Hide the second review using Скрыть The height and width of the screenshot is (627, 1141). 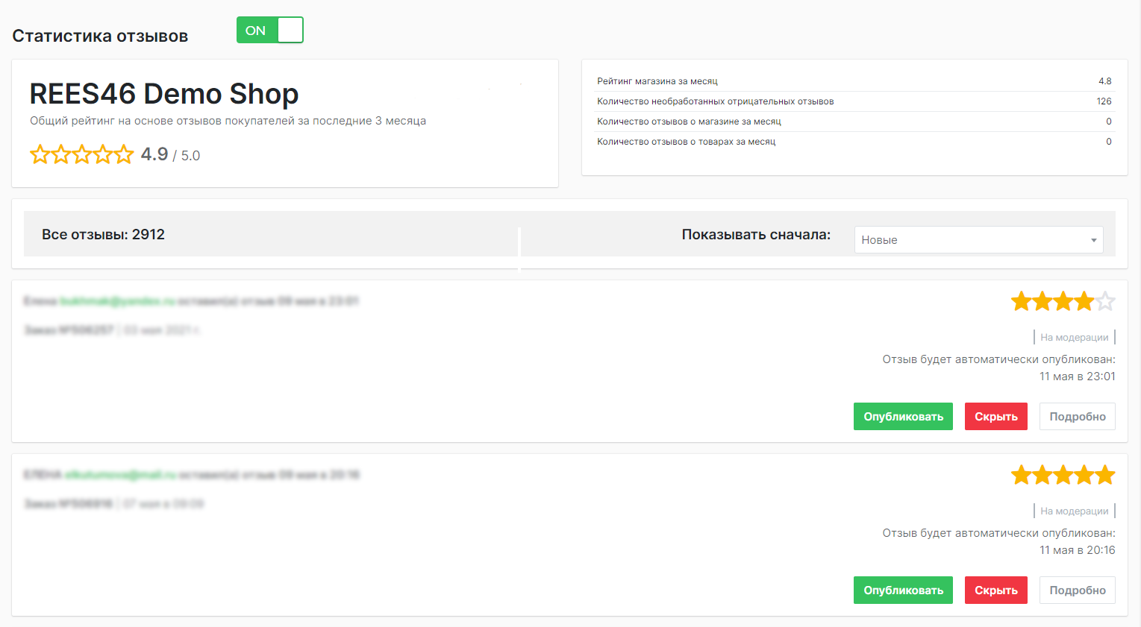(995, 590)
